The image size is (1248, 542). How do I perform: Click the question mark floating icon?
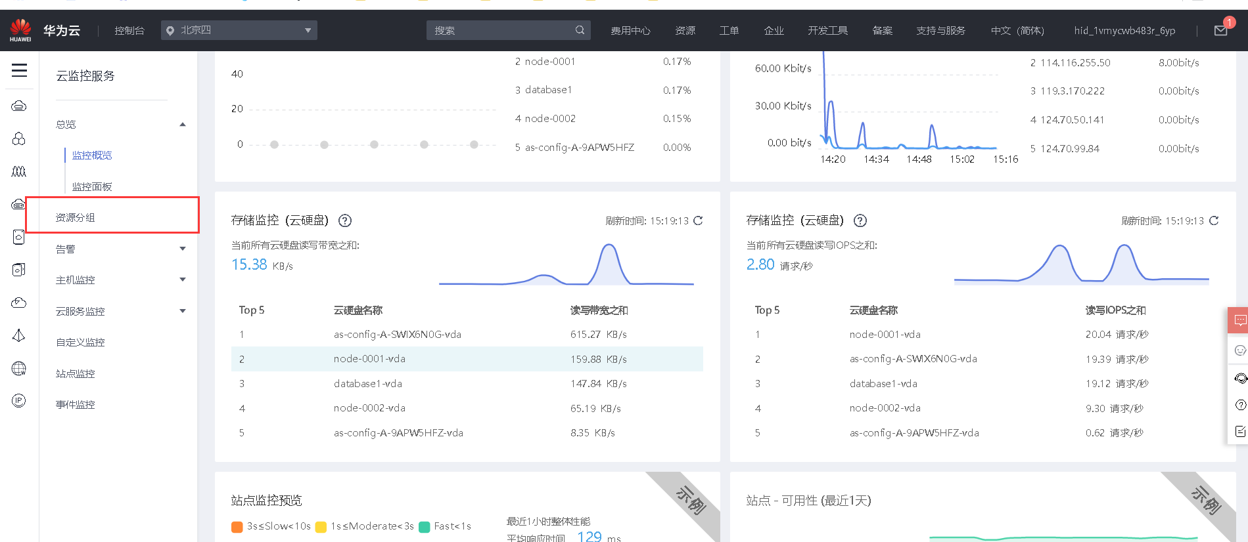[1240, 405]
